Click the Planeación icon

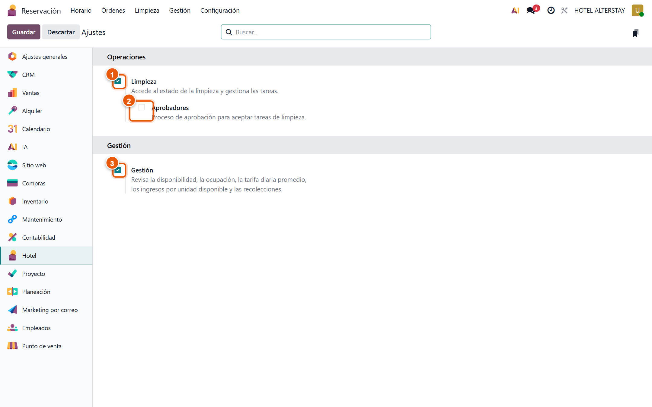point(12,292)
